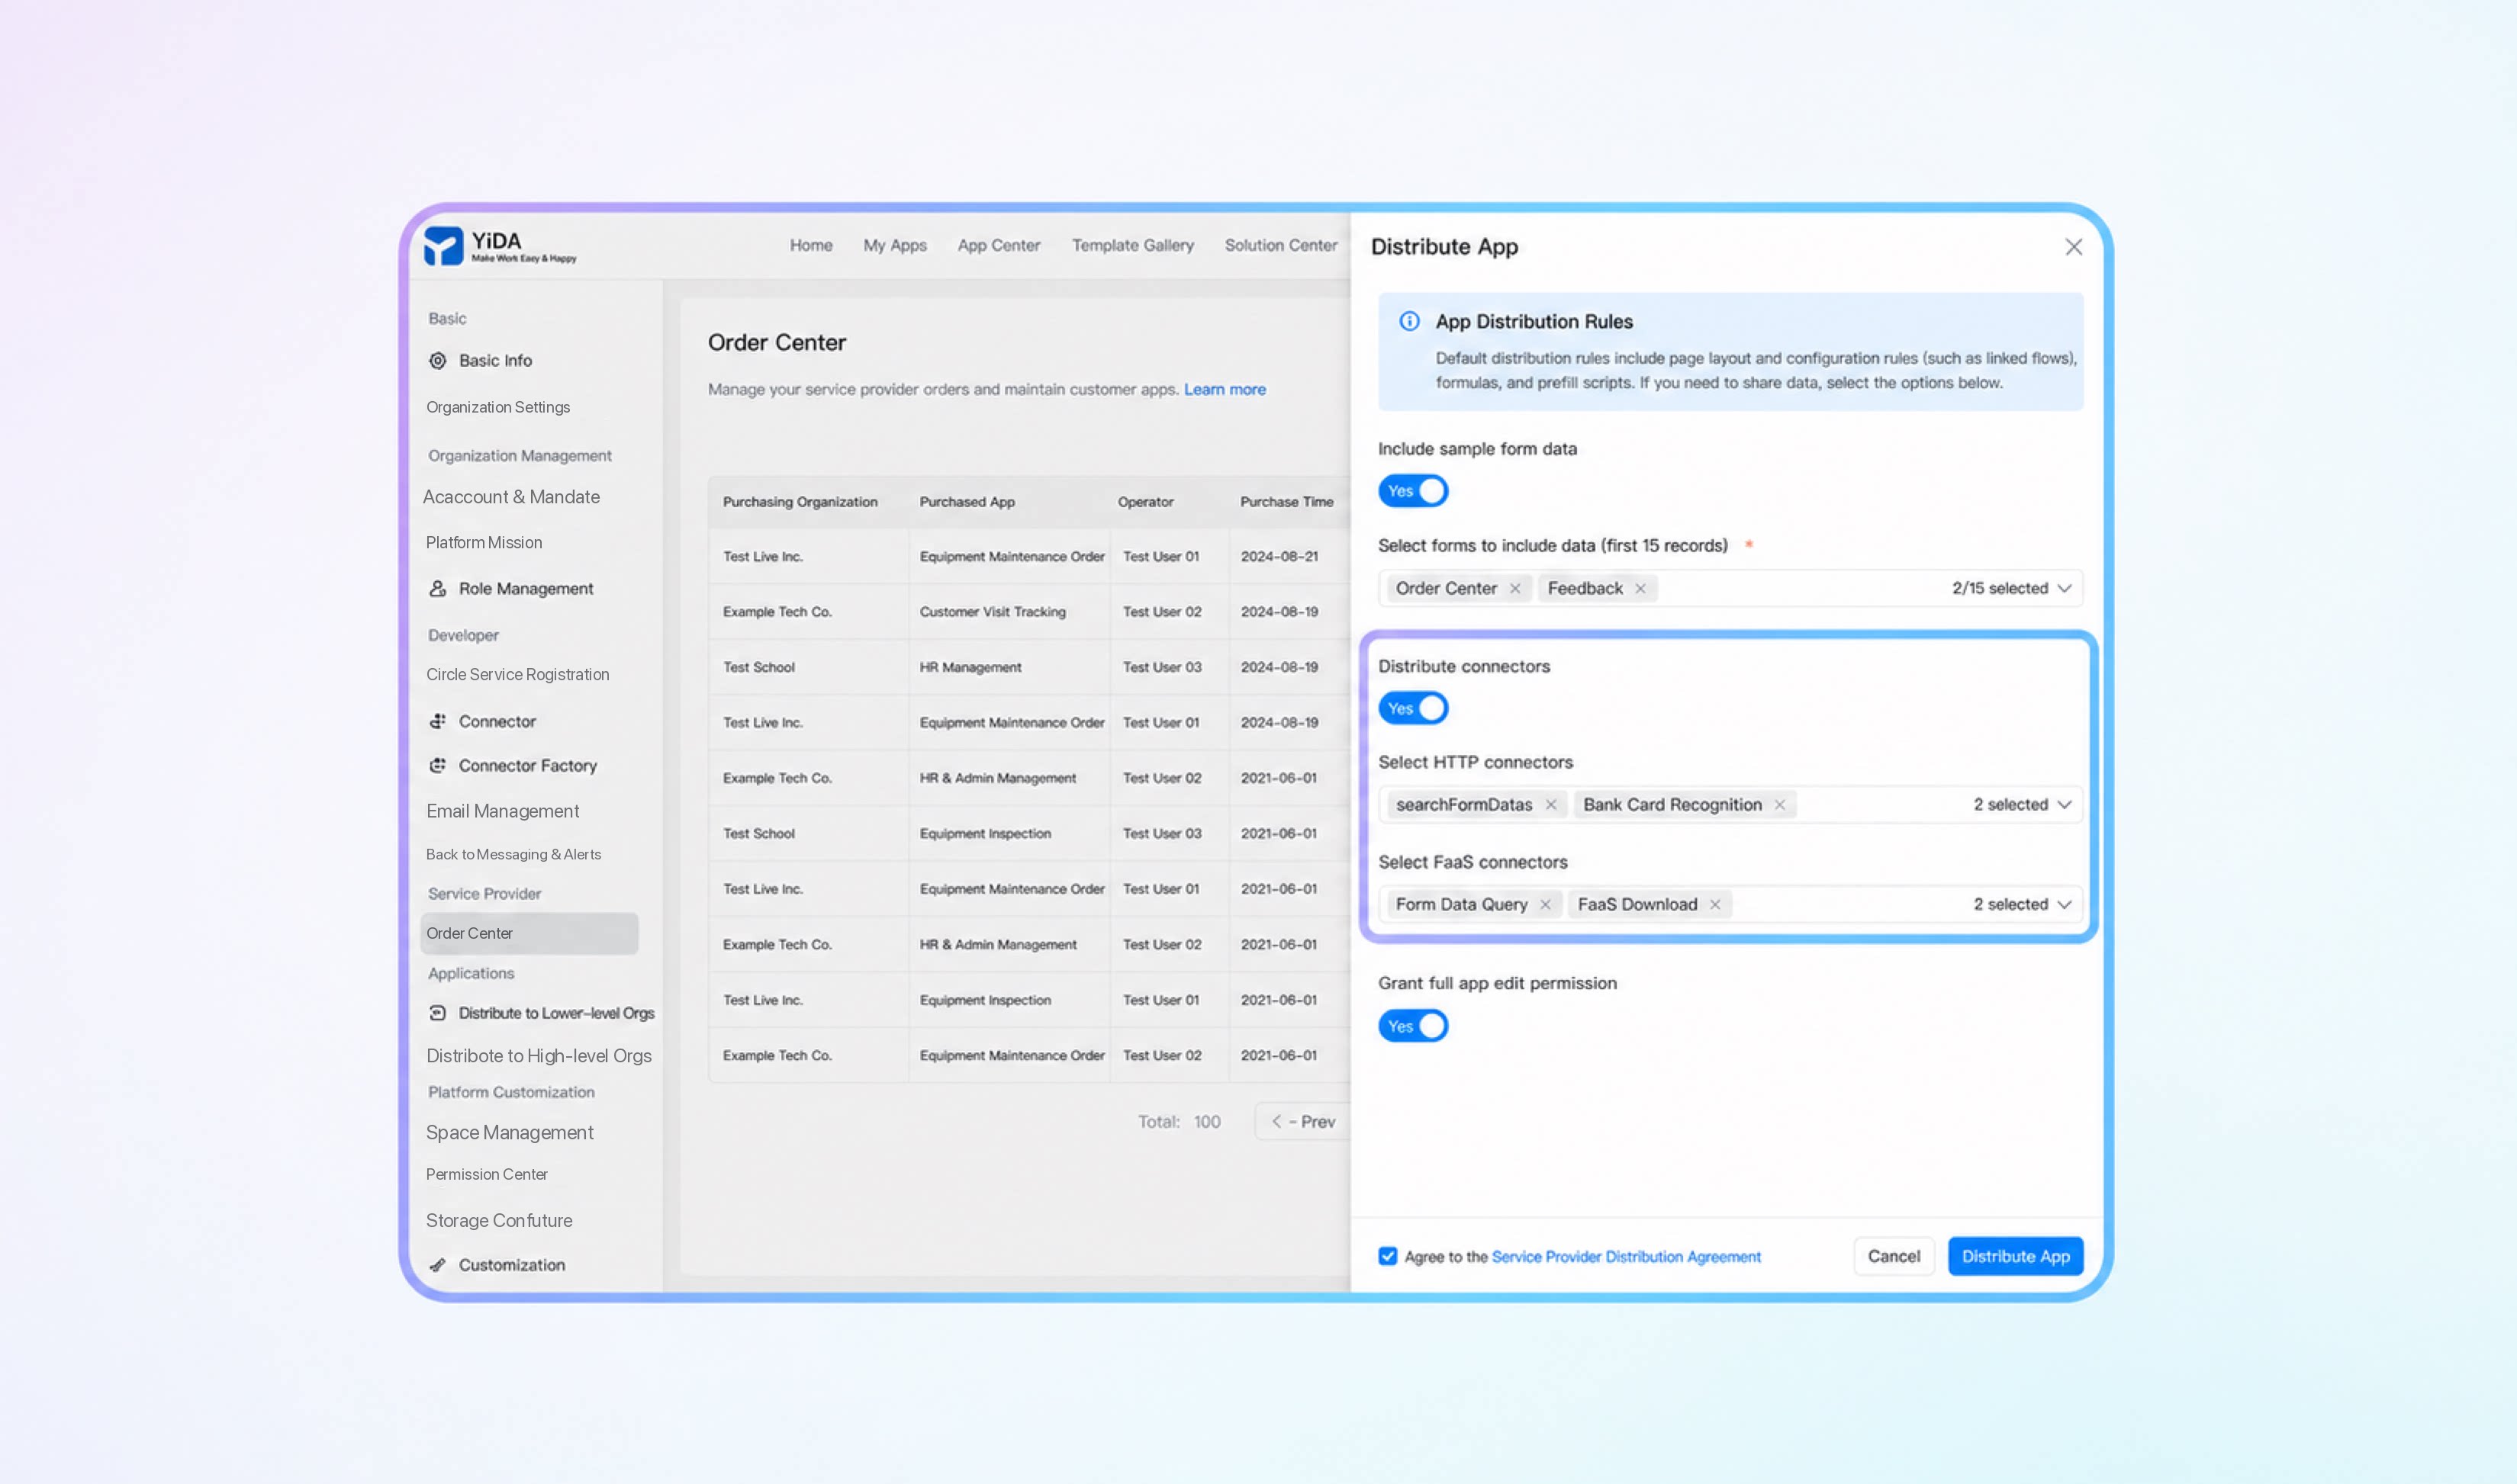Go to the App Center tab
The image size is (2517, 1484).
[x=999, y=245]
